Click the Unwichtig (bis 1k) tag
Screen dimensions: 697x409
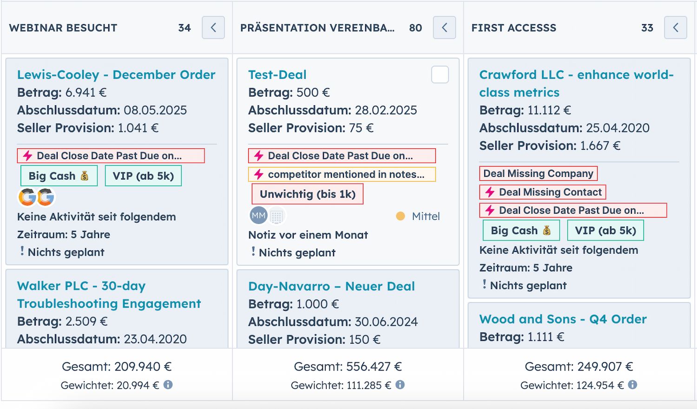click(307, 194)
